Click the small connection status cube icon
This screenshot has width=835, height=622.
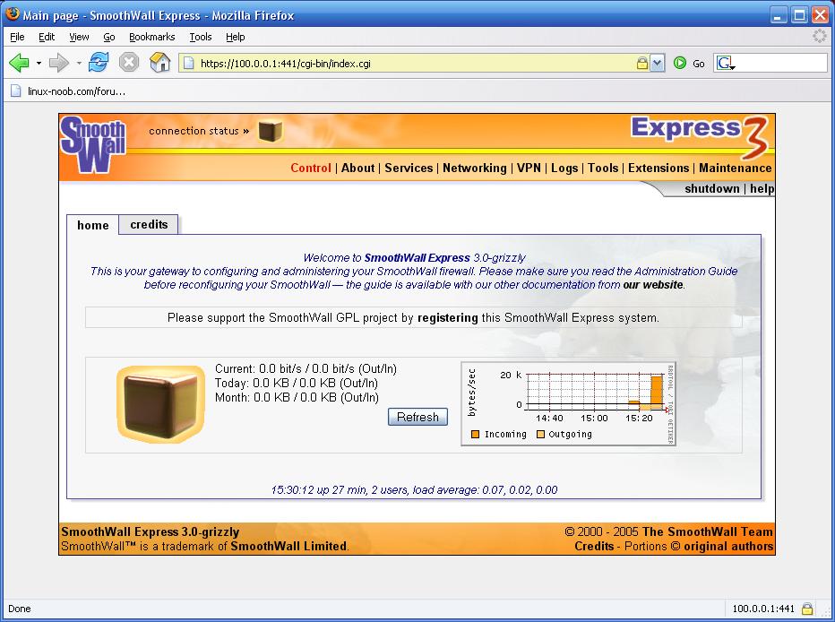[270, 131]
